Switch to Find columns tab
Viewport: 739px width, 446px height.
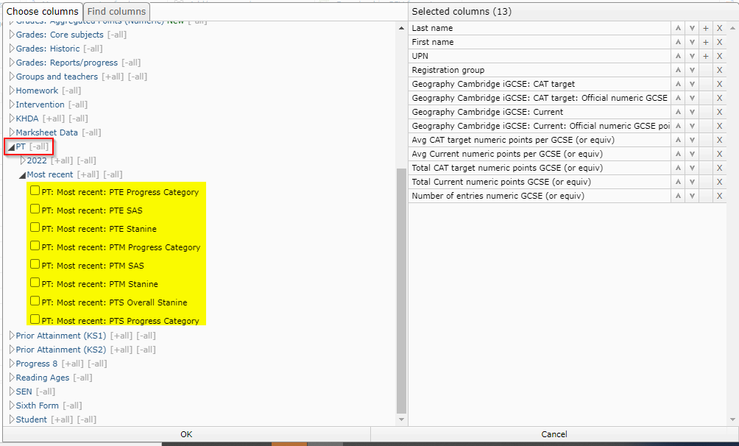pyautogui.click(x=116, y=11)
